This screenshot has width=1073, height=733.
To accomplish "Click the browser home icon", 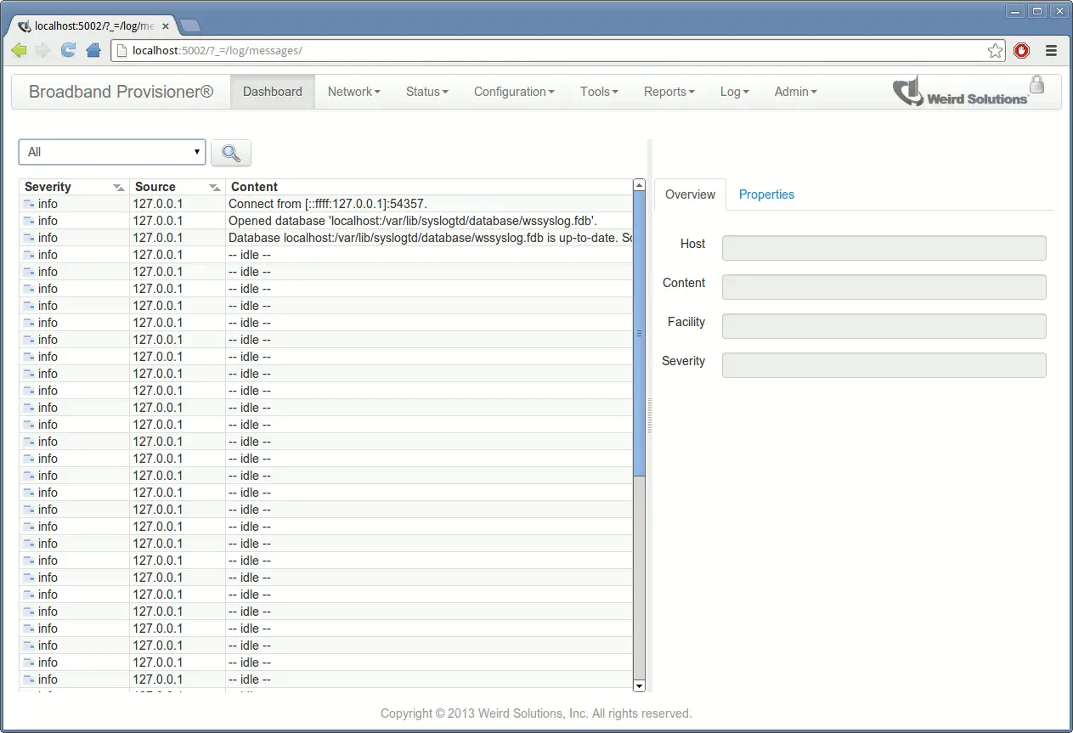I will click(93, 50).
